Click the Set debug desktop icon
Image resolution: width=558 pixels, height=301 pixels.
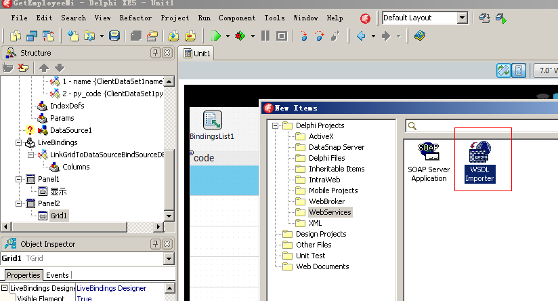pyautogui.click(x=500, y=18)
